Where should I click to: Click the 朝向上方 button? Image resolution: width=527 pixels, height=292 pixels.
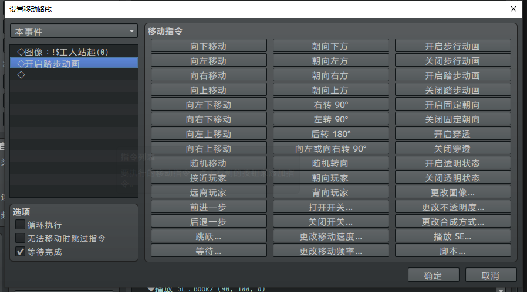(x=331, y=90)
